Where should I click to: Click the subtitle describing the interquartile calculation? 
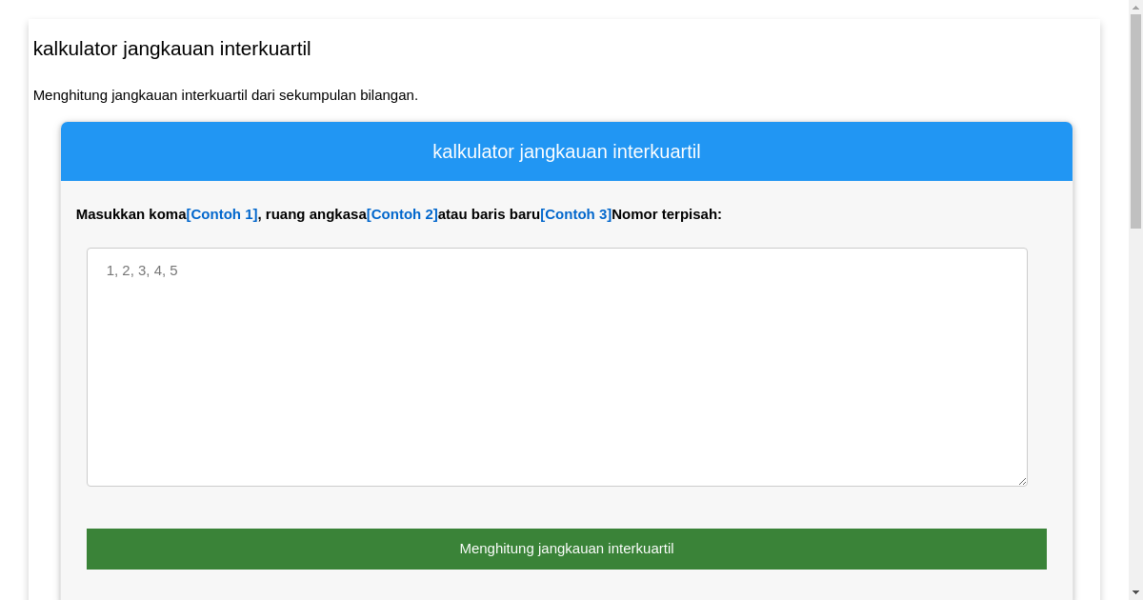[x=227, y=95]
